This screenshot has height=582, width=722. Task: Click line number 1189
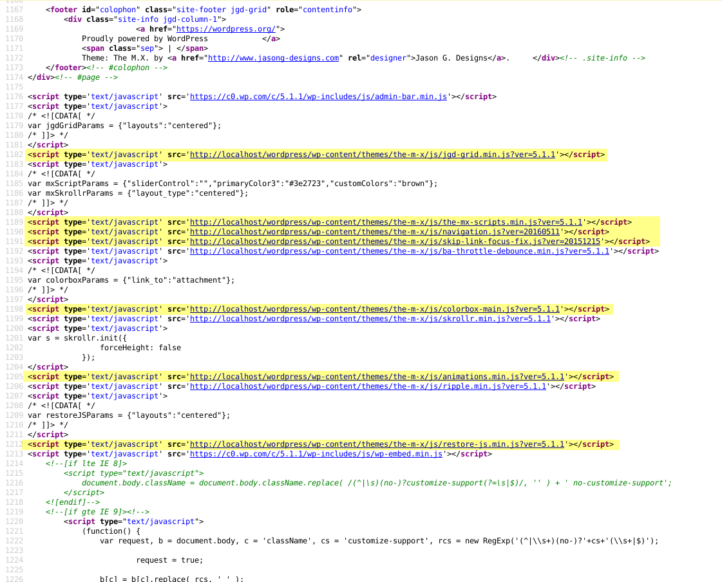point(14,222)
